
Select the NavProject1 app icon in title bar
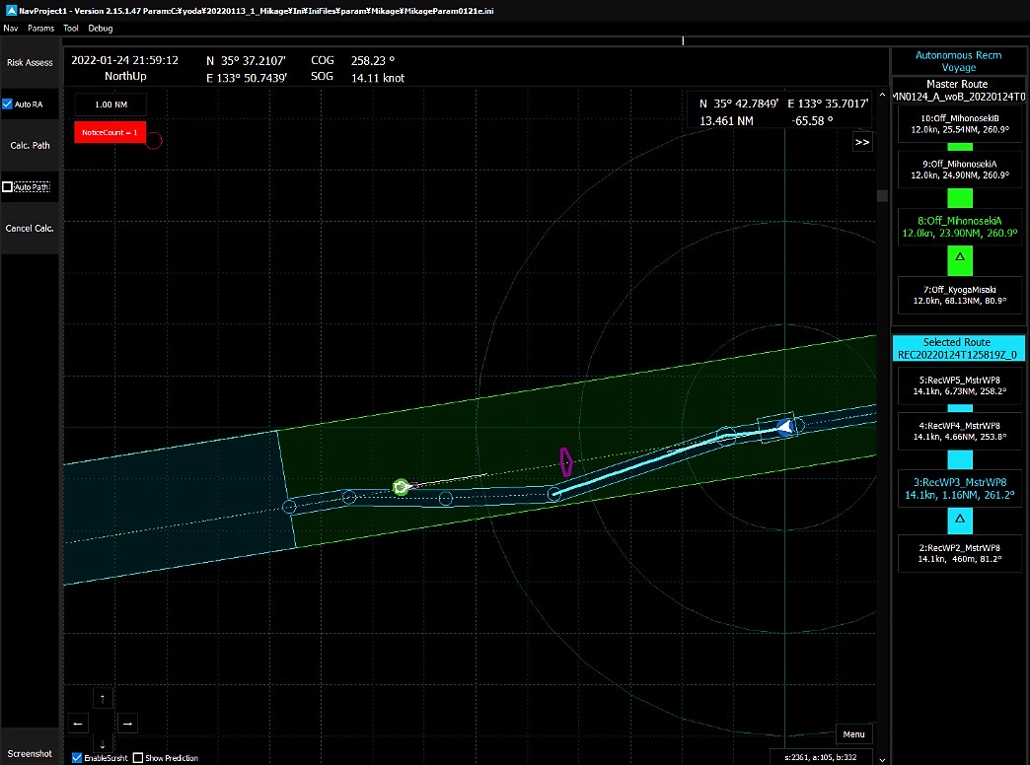[x=11, y=11]
